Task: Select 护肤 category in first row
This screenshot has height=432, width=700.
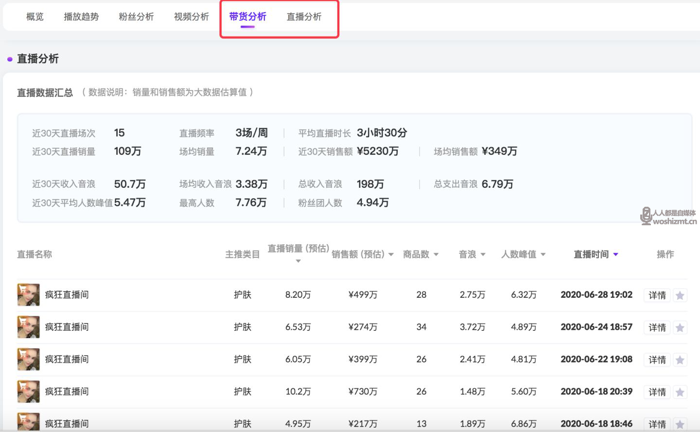Action: click(x=242, y=294)
